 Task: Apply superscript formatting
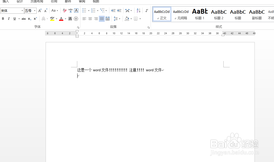(35, 19)
